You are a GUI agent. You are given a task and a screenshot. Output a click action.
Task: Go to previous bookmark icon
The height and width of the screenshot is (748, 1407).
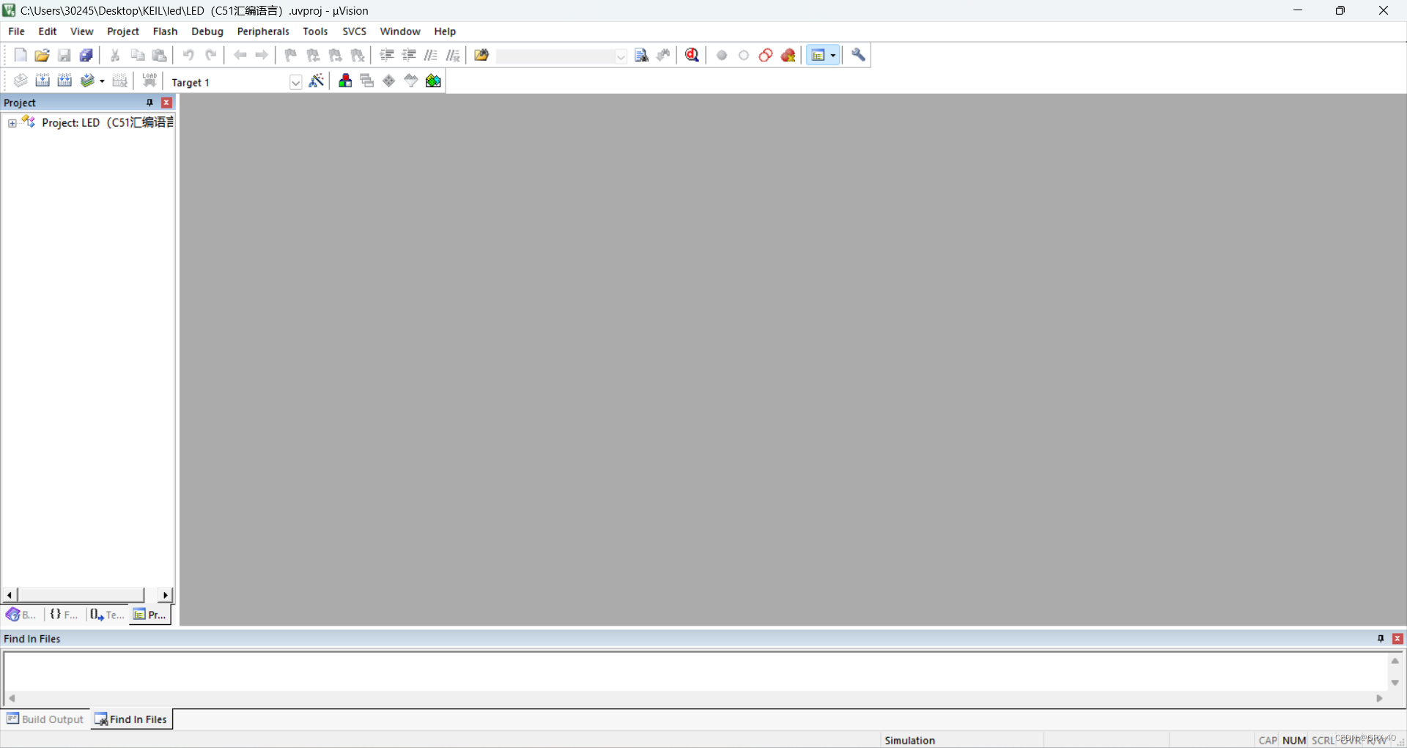[x=313, y=55]
